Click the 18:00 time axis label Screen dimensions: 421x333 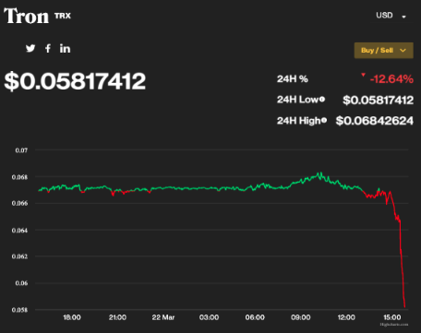pos(72,317)
